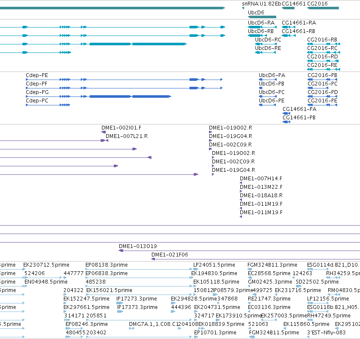This screenshot has width=360, height=339.
Task: Open transcript UbcD6-RB
Action: click(x=261, y=31)
